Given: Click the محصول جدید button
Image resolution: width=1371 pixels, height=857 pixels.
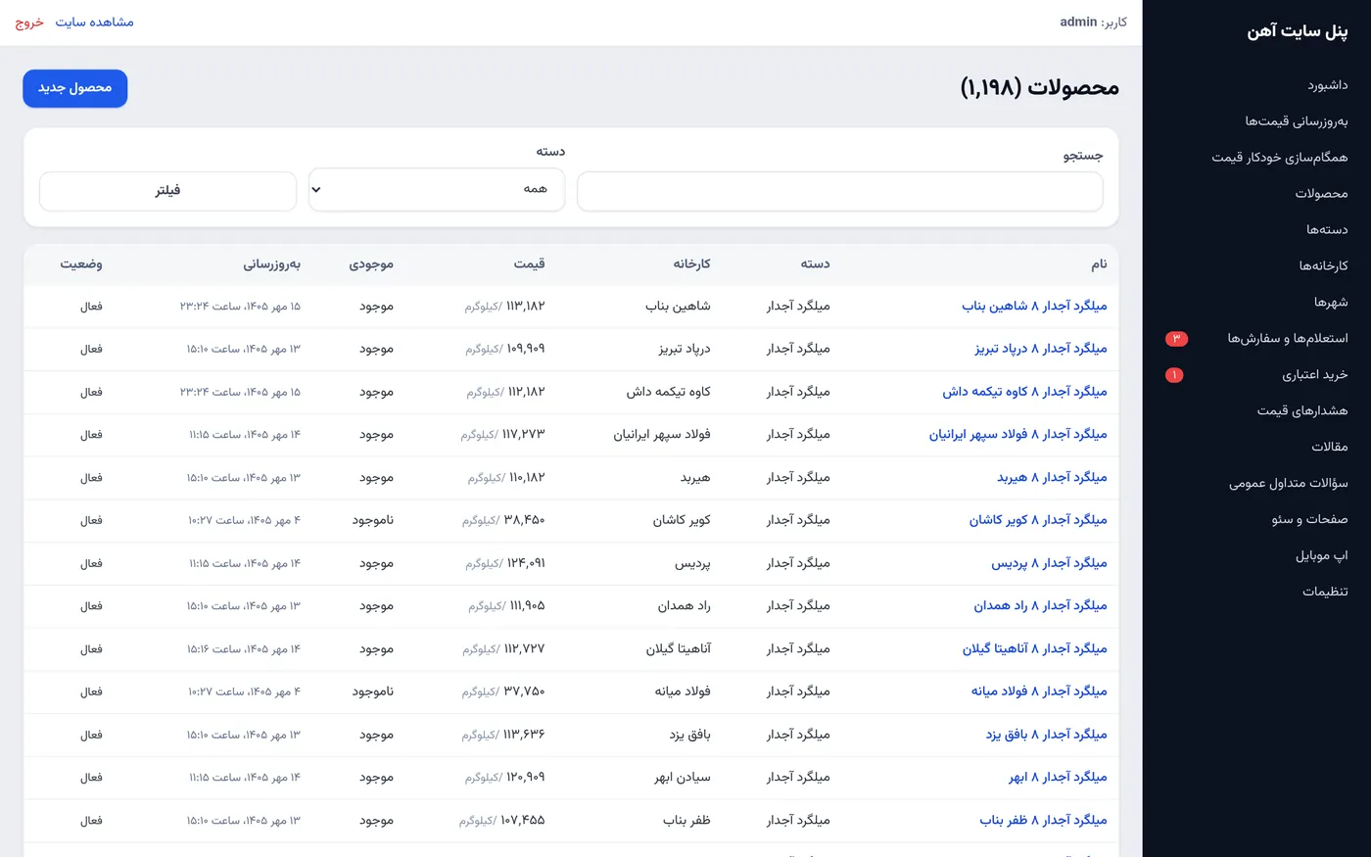Looking at the screenshot, I should click(75, 88).
